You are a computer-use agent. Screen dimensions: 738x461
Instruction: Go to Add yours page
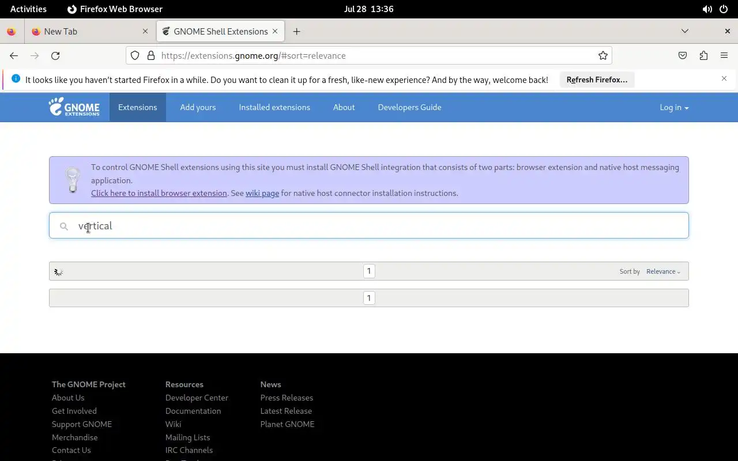click(198, 107)
